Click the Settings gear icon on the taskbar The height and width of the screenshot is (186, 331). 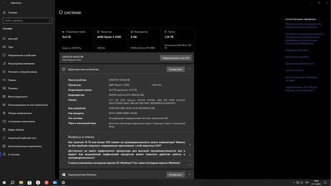point(63,183)
